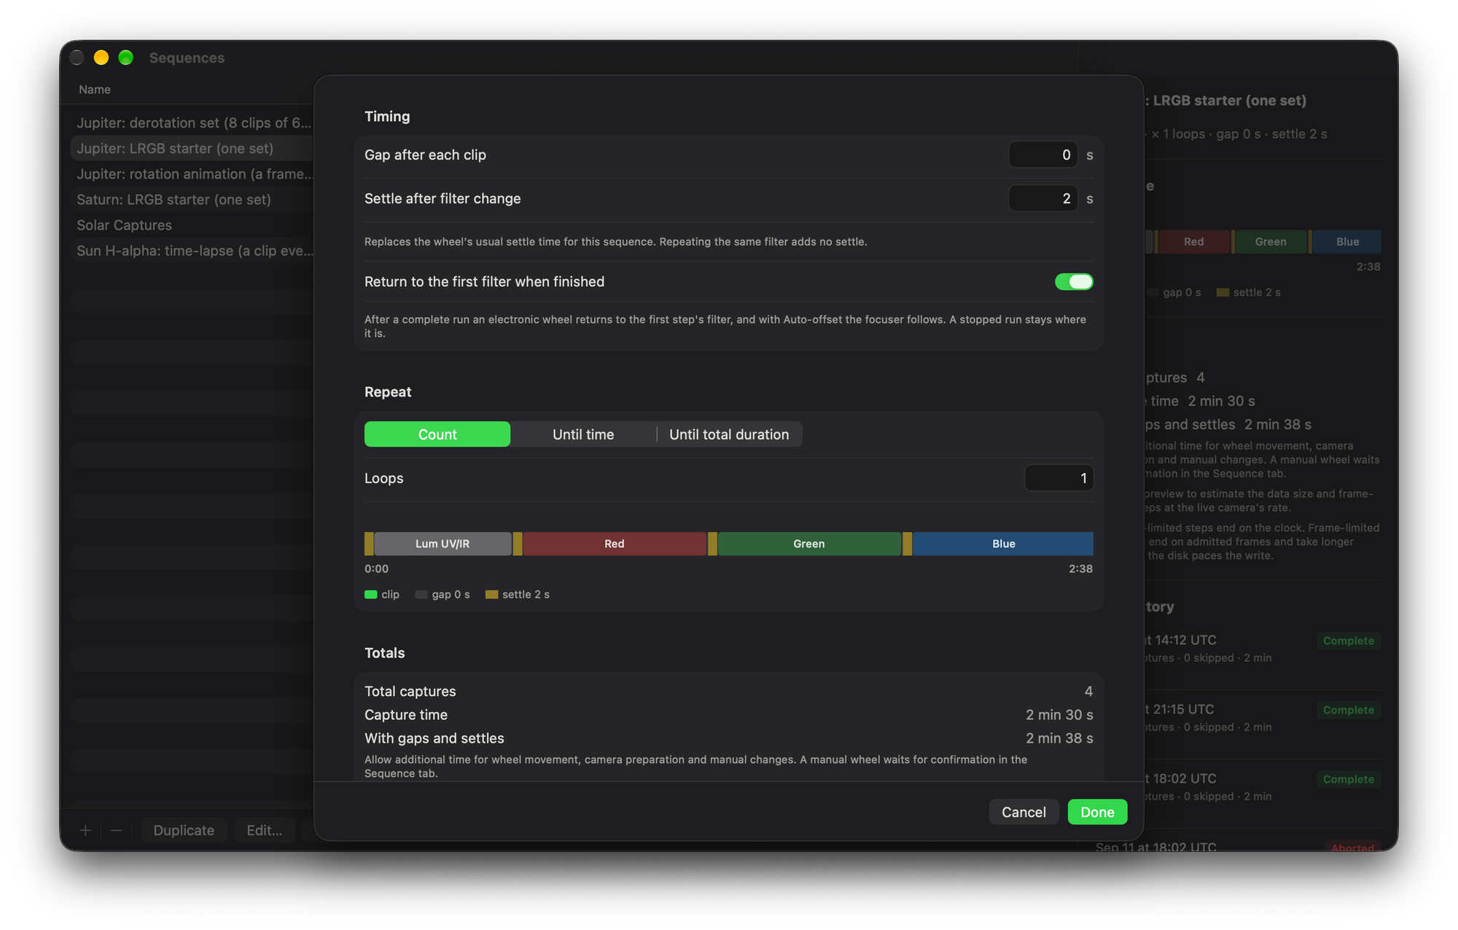Choose Until total duration repeat mode

point(729,434)
